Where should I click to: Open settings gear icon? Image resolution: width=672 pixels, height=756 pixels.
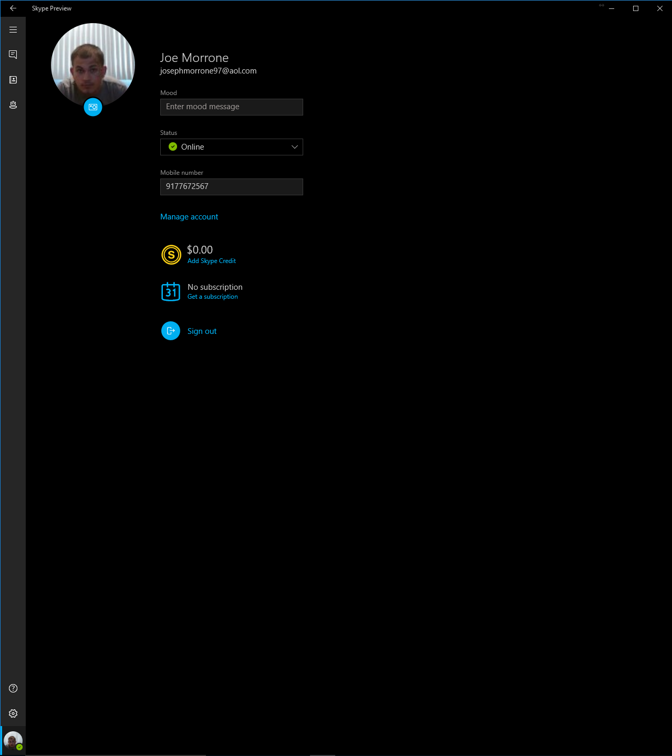pyautogui.click(x=13, y=713)
